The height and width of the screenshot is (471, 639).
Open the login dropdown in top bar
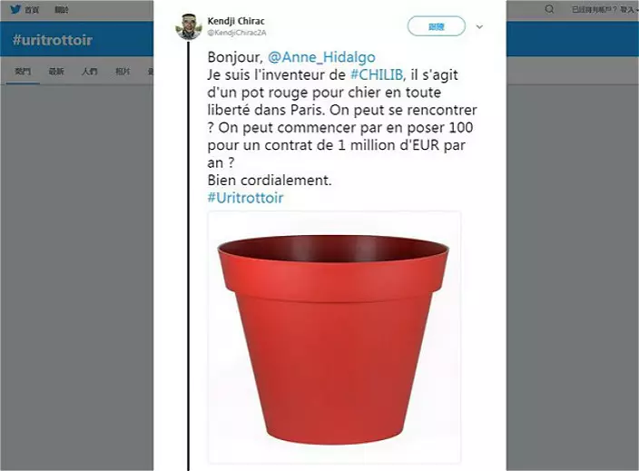click(629, 9)
